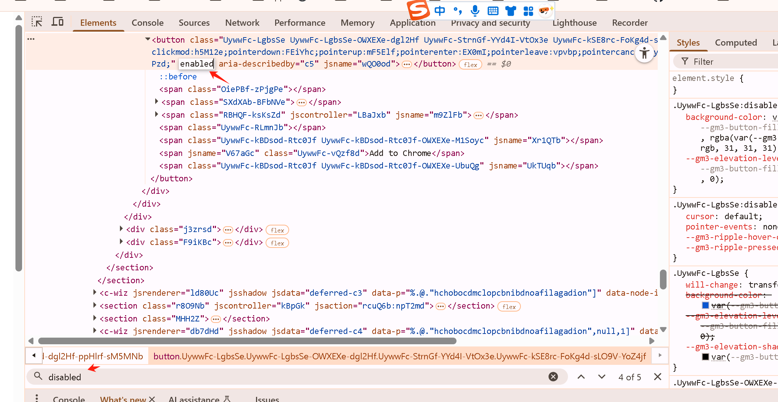Open the Memory tab
The image size is (778, 402).
pyautogui.click(x=358, y=23)
